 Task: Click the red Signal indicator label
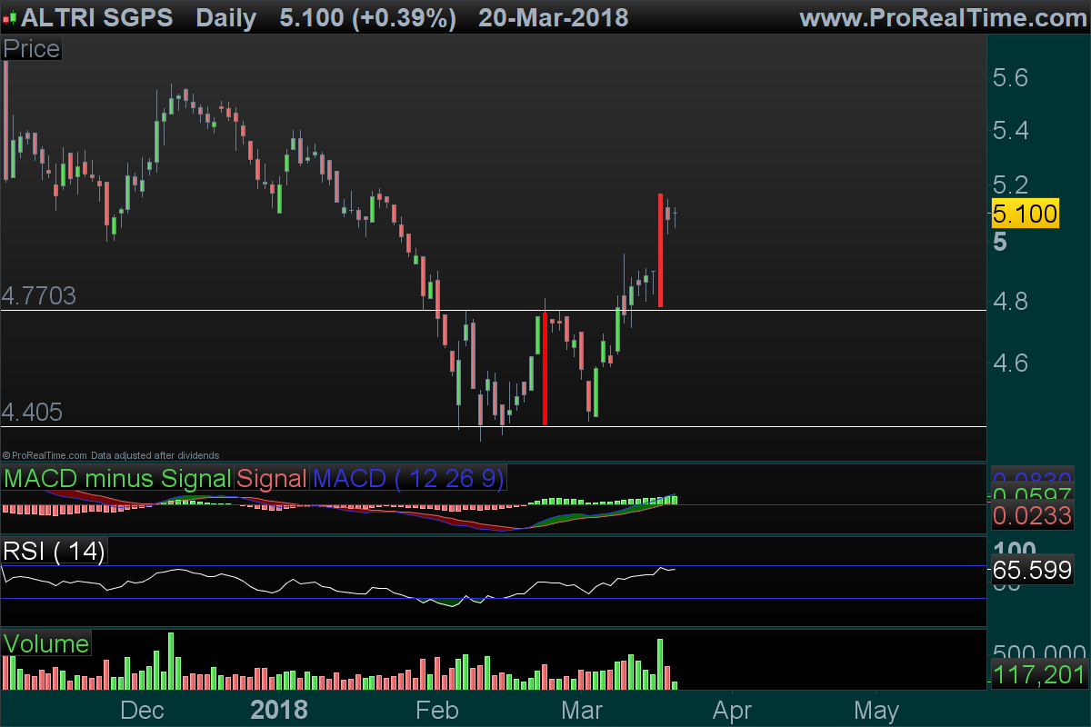[x=273, y=478]
